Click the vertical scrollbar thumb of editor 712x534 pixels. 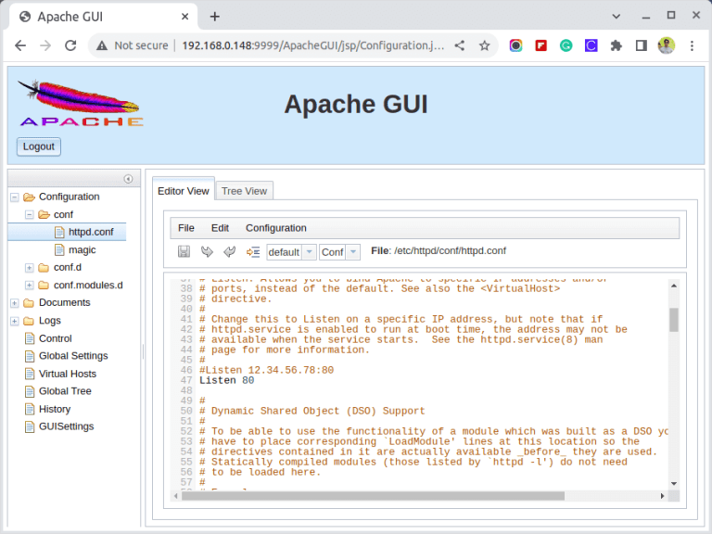click(x=674, y=320)
